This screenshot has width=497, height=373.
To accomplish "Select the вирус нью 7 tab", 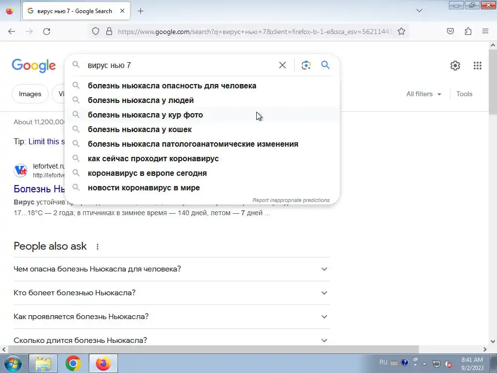I will coord(76,11).
